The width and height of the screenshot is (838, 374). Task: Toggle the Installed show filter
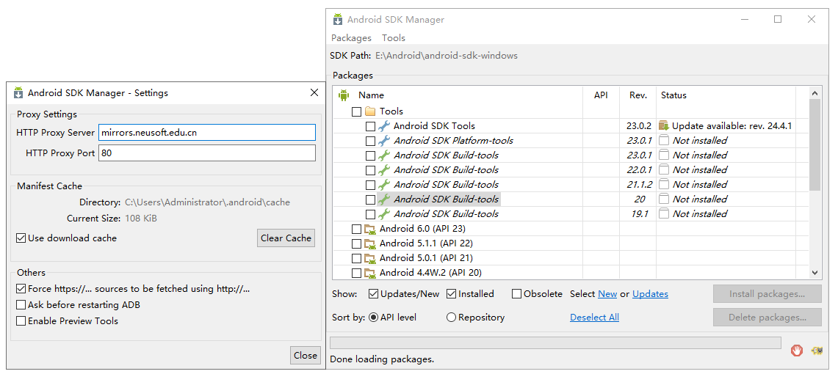[451, 294]
